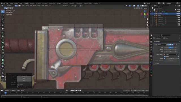Toggle camera view icon in viewport
The height and width of the screenshot is (102, 181).
[147, 25]
